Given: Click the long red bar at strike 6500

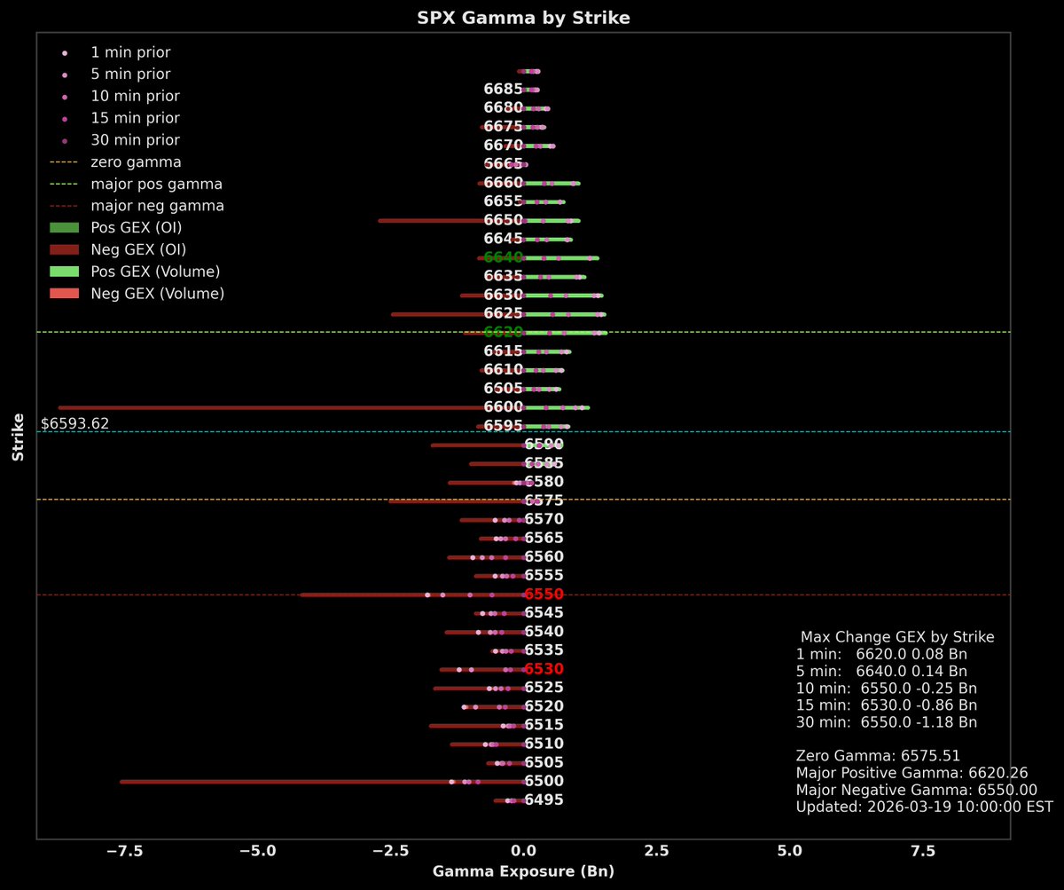Looking at the screenshot, I should click(322, 782).
